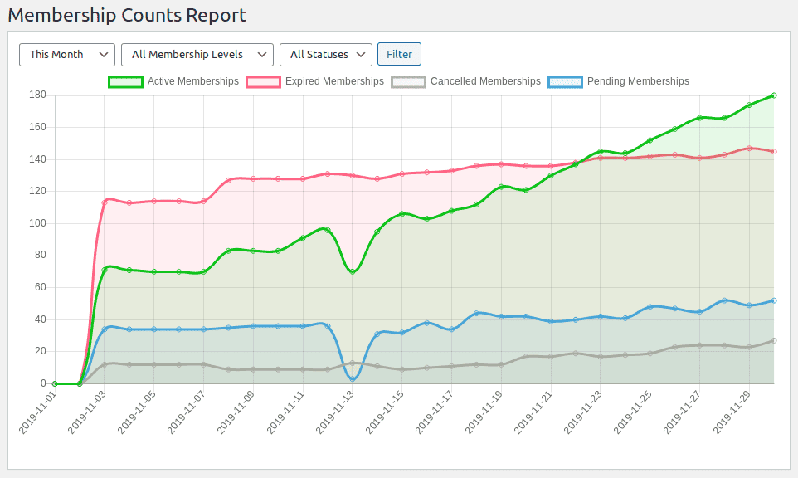Click the gray Cancelled Memberships legend swatch
Viewport: 798px width, 478px height.
[x=407, y=81]
